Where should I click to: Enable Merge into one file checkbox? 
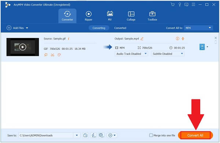pos(151,135)
